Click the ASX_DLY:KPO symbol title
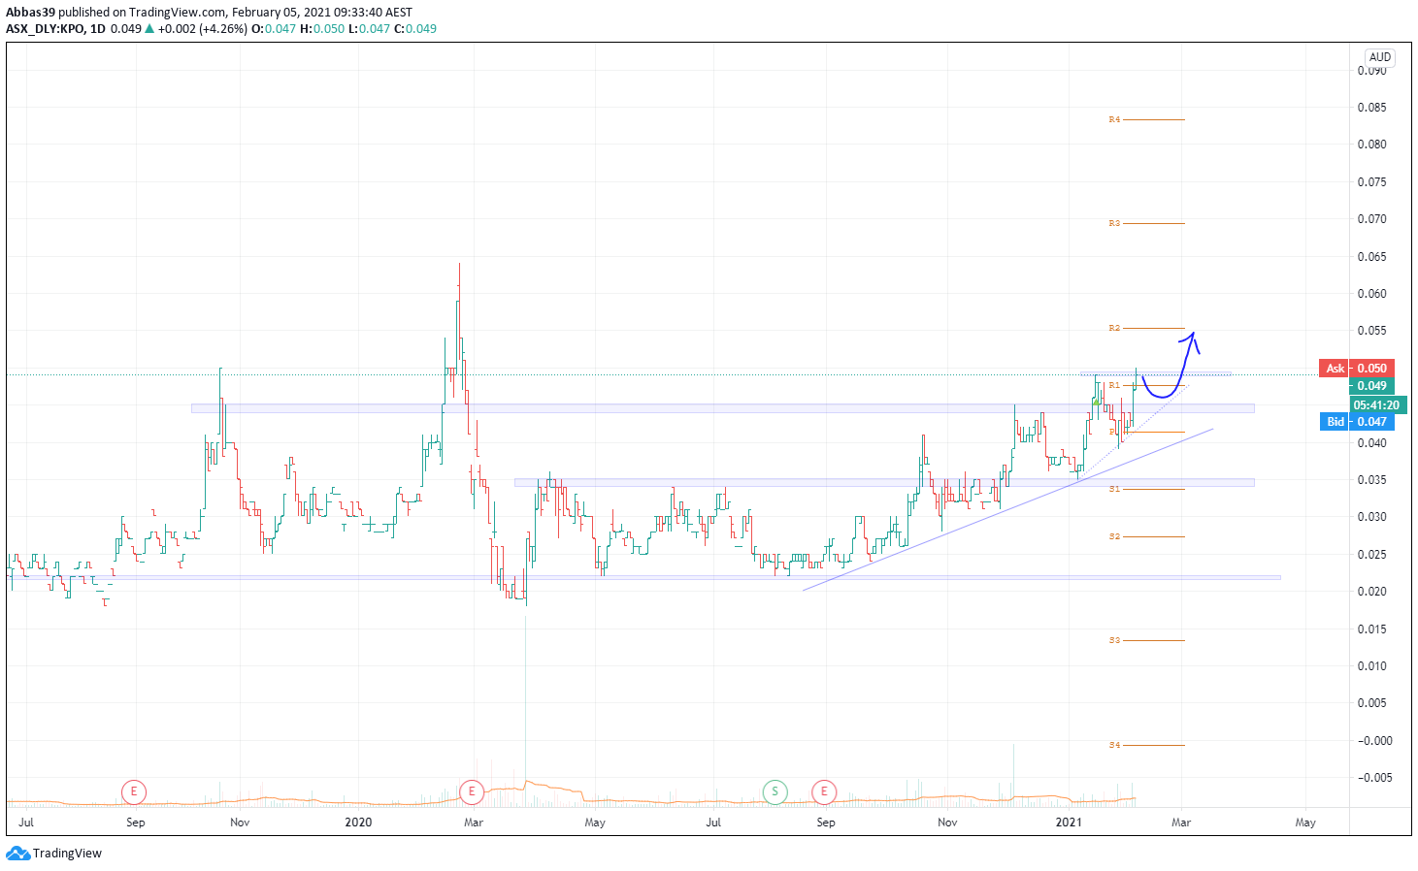This screenshot has width=1418, height=871. (x=45, y=29)
